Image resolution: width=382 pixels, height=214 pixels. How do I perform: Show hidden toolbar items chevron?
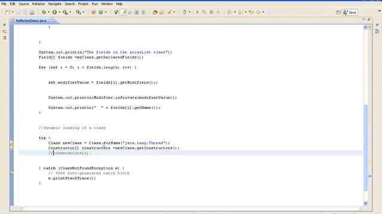380,11
